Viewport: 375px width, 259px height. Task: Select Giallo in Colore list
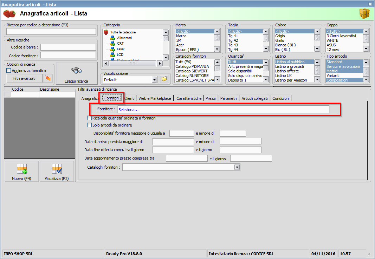pos(279,40)
